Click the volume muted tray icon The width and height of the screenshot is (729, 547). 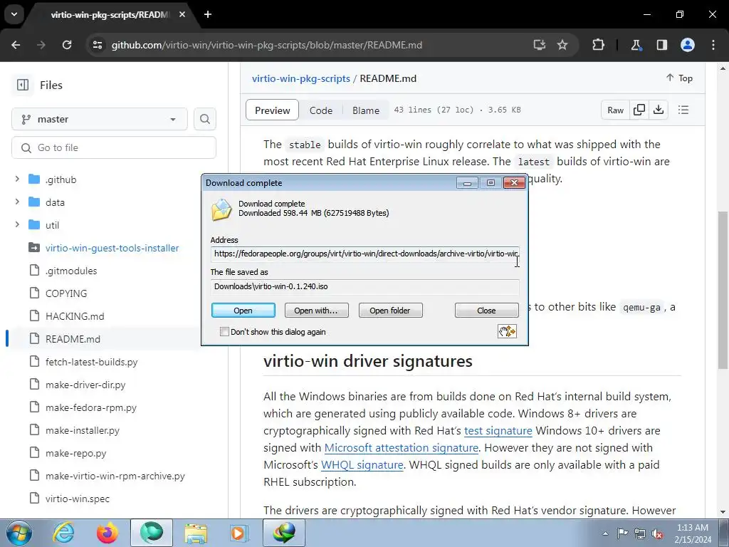[657, 534]
